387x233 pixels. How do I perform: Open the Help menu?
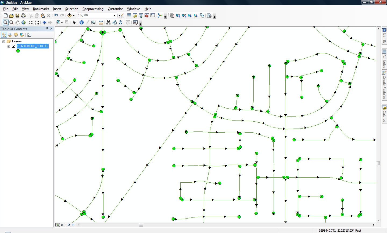coord(148,9)
